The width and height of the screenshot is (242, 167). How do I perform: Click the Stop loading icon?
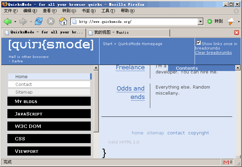point(51,21)
